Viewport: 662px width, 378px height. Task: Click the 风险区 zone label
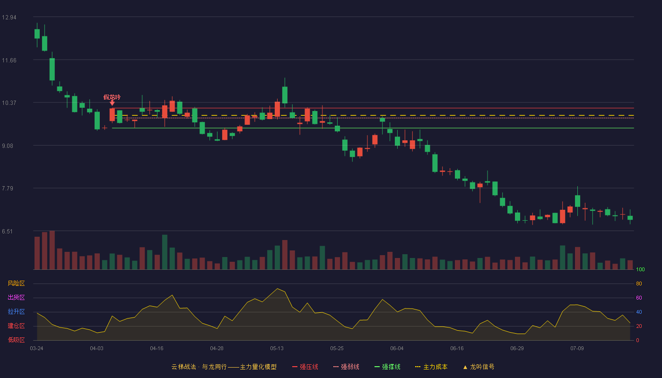point(16,283)
